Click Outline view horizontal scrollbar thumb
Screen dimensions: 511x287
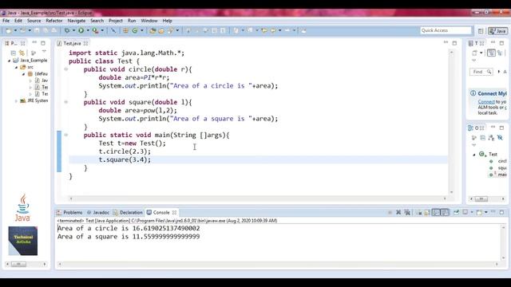(x=481, y=199)
